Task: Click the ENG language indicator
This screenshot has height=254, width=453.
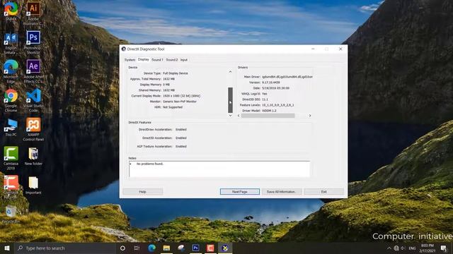Action: point(412,248)
